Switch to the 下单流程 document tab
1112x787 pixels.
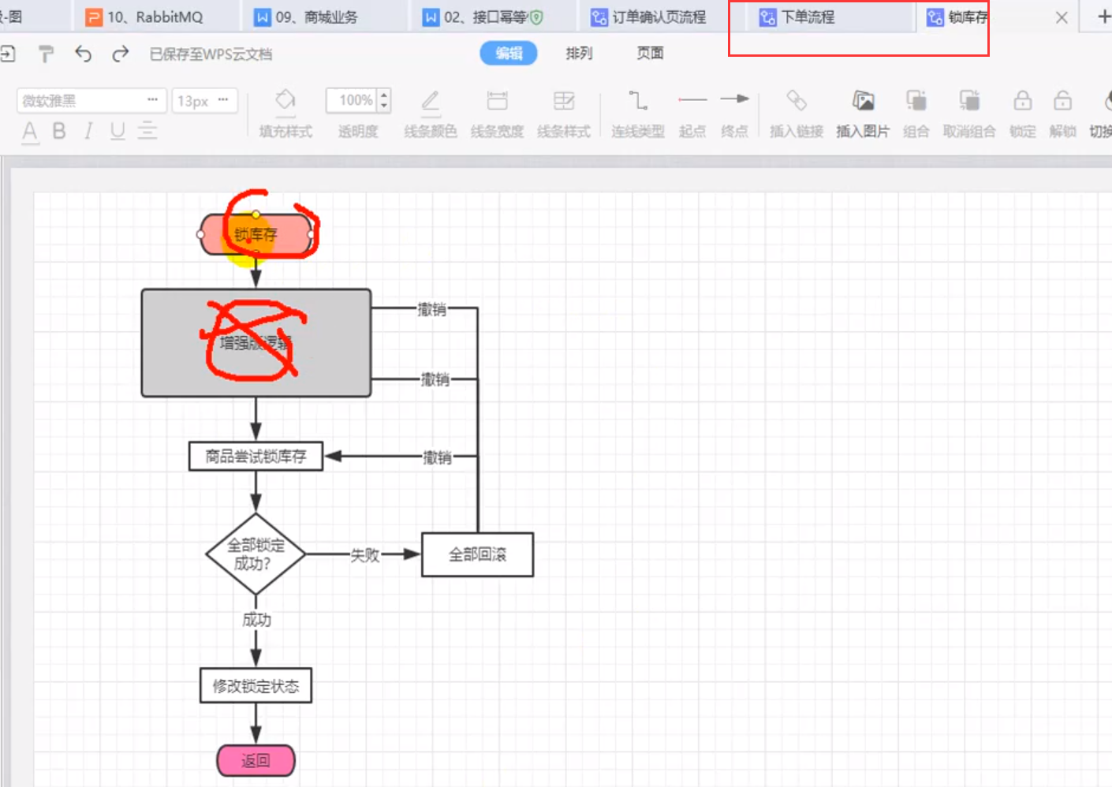tap(808, 17)
